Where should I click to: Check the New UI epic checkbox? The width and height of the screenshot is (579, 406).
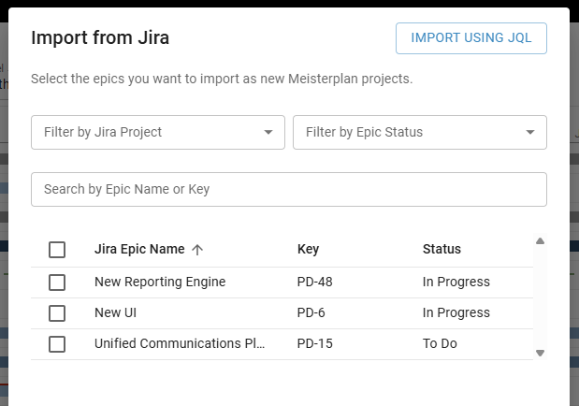tap(57, 312)
